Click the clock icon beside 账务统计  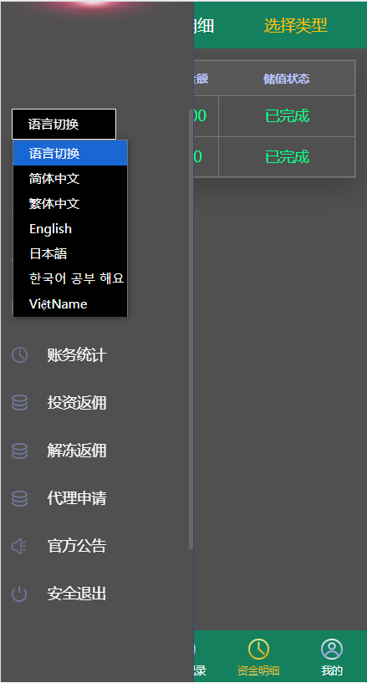19,355
